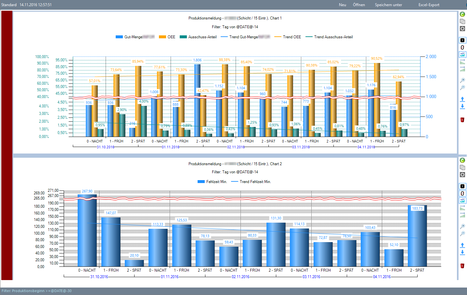Delete Chart 1 with red trash icon
This screenshot has width=467, height=295.
(x=462, y=120)
